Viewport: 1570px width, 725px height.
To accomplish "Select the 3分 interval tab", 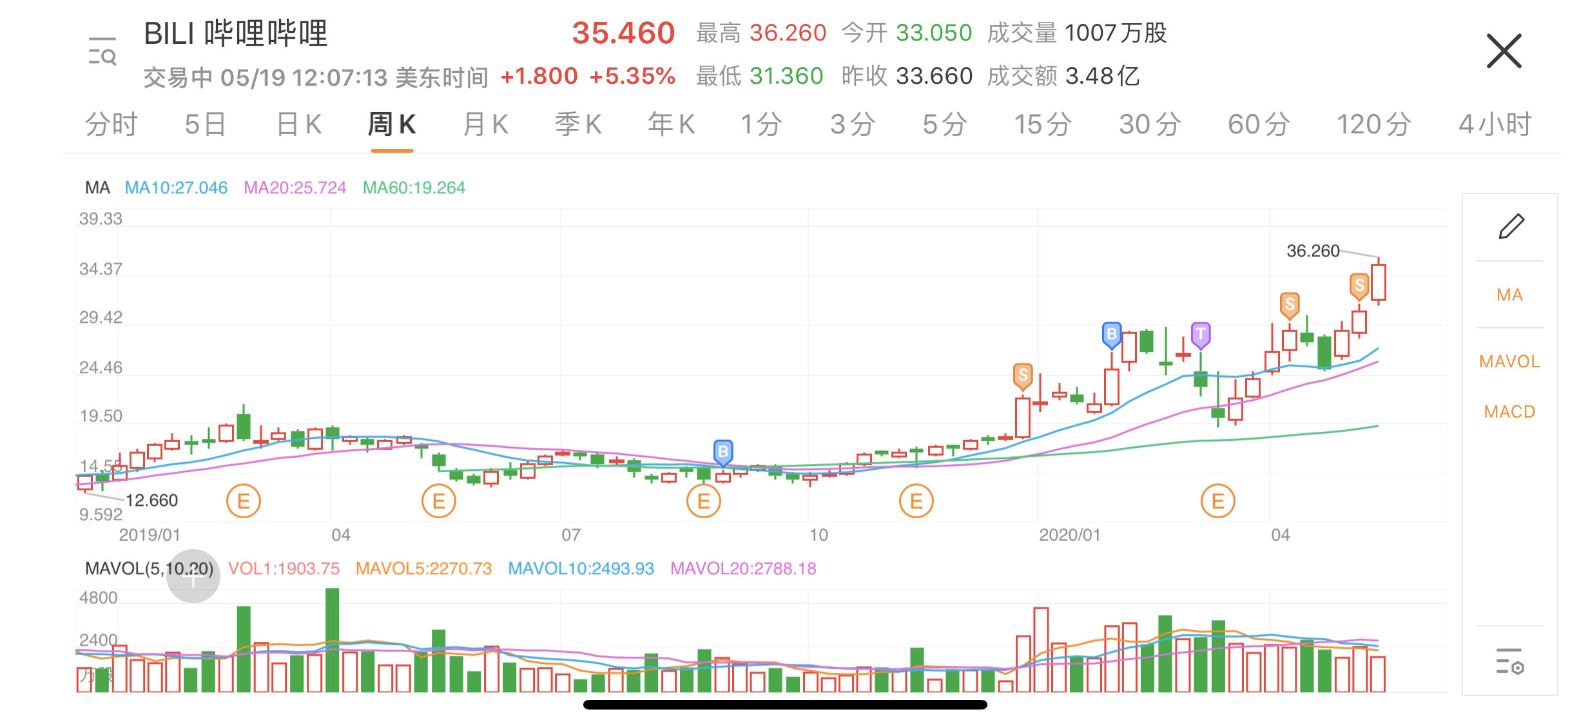I will tap(853, 124).
